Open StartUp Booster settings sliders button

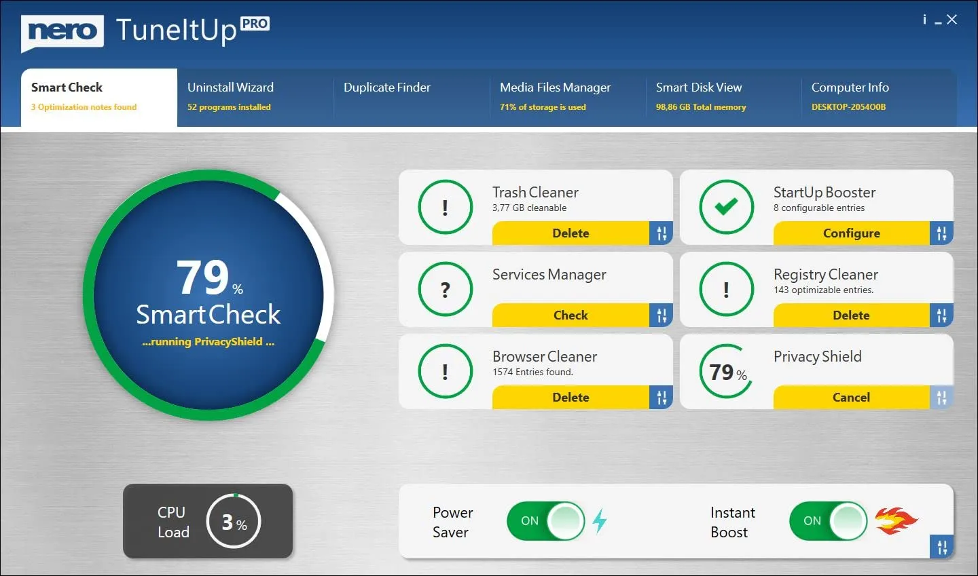pyautogui.click(x=941, y=233)
